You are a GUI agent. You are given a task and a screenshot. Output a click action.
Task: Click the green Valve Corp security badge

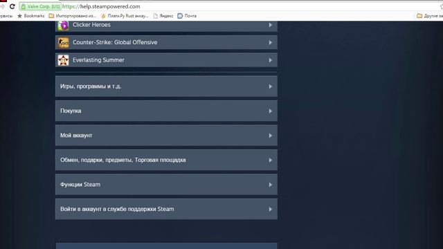tap(40, 6)
